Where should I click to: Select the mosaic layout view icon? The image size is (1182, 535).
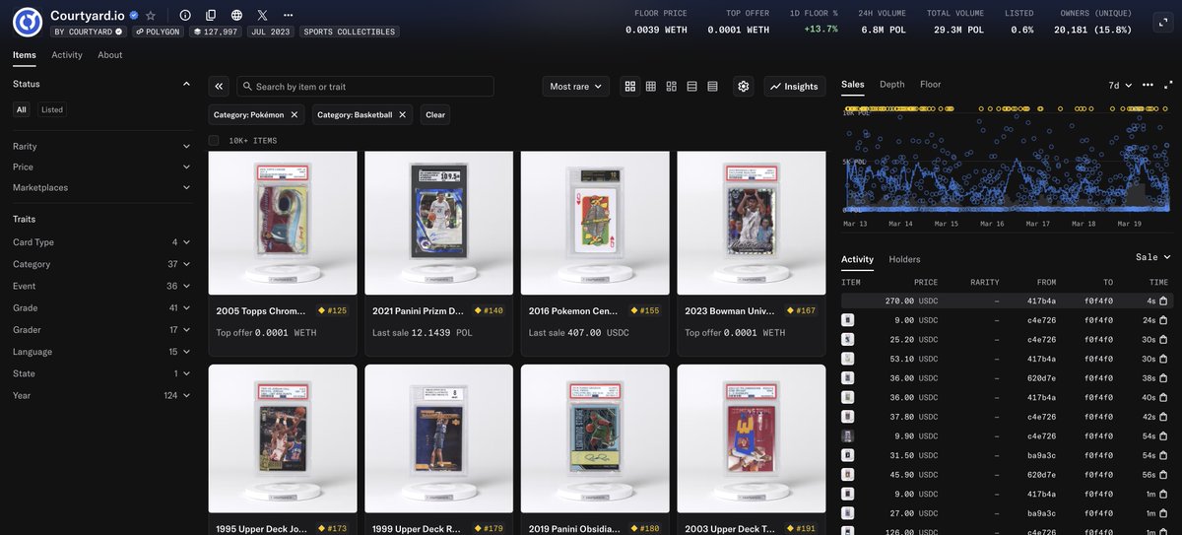[x=672, y=87]
